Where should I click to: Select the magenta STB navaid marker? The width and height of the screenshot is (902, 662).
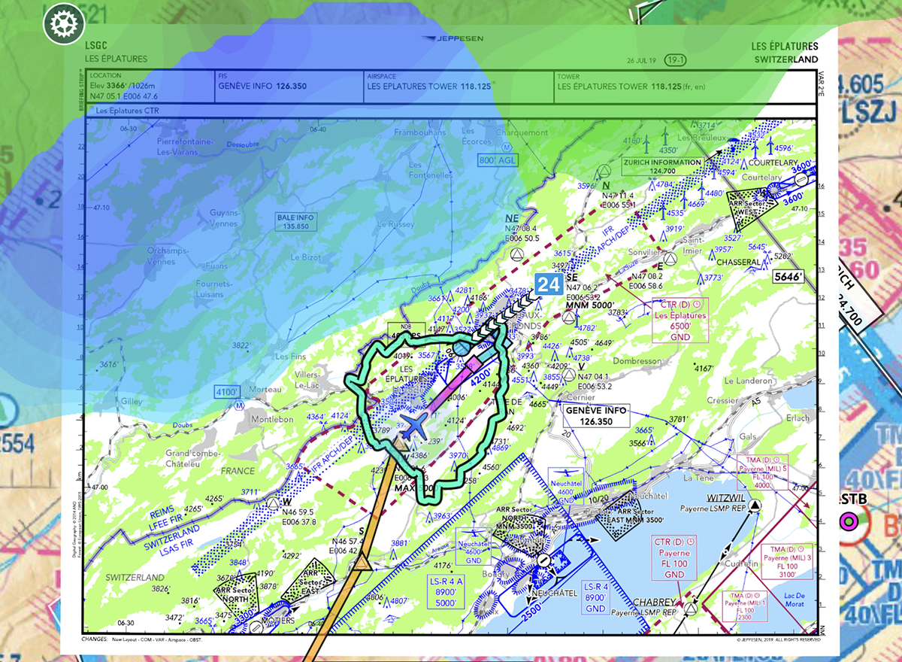849,520
